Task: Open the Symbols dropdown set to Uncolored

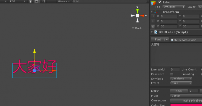Action: (181, 79)
